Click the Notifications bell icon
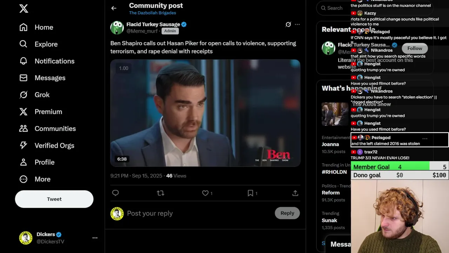The height and width of the screenshot is (253, 449). pos(24,61)
